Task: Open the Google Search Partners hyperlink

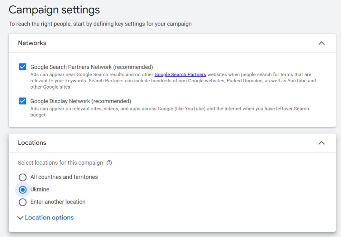Action: (x=180, y=75)
